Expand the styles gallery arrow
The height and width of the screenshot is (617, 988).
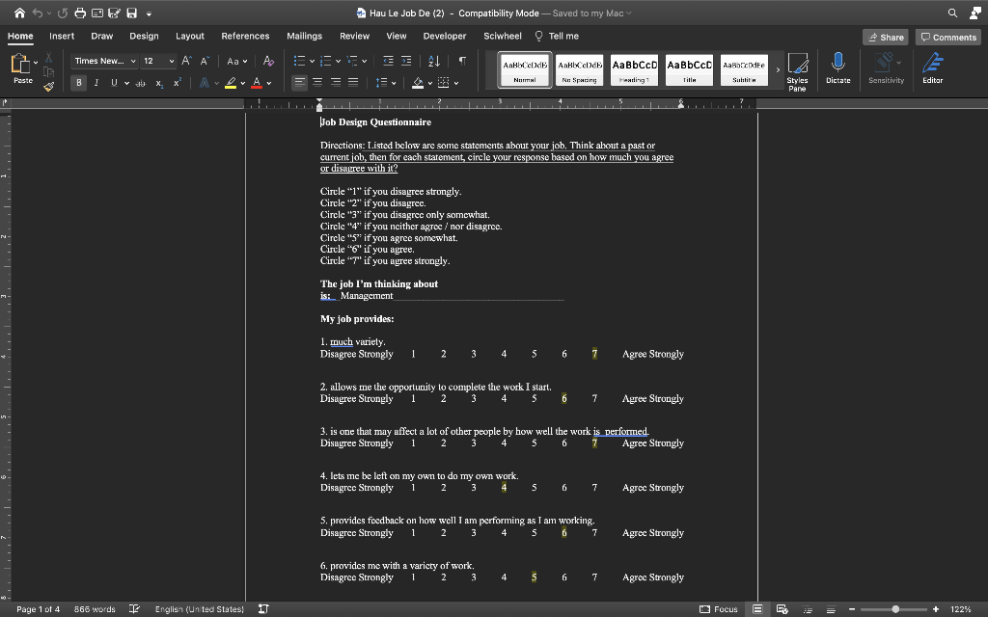(x=778, y=69)
